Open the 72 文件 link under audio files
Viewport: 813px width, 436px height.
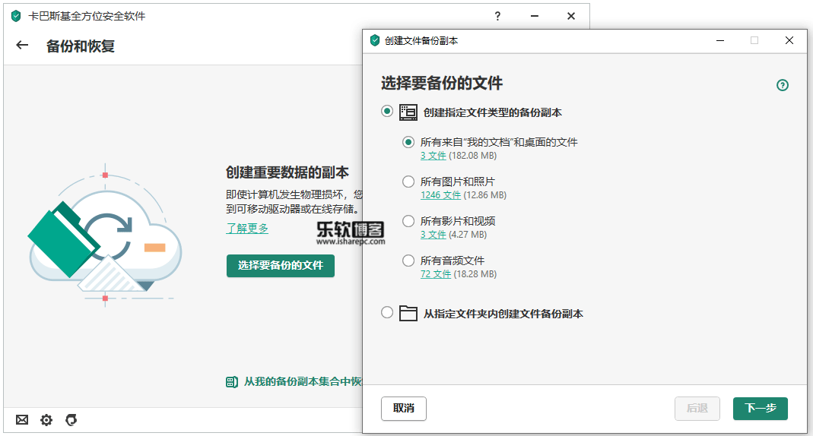coord(436,274)
